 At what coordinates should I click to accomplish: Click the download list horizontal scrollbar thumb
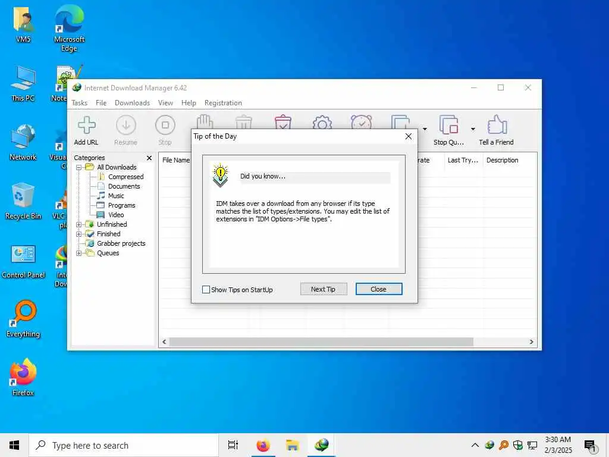pos(321,342)
